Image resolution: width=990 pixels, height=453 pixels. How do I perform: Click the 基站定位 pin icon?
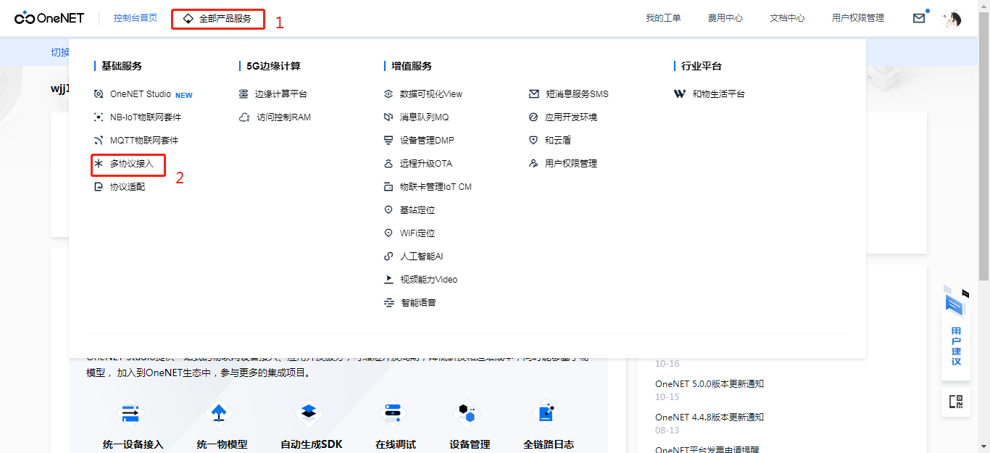(x=388, y=210)
